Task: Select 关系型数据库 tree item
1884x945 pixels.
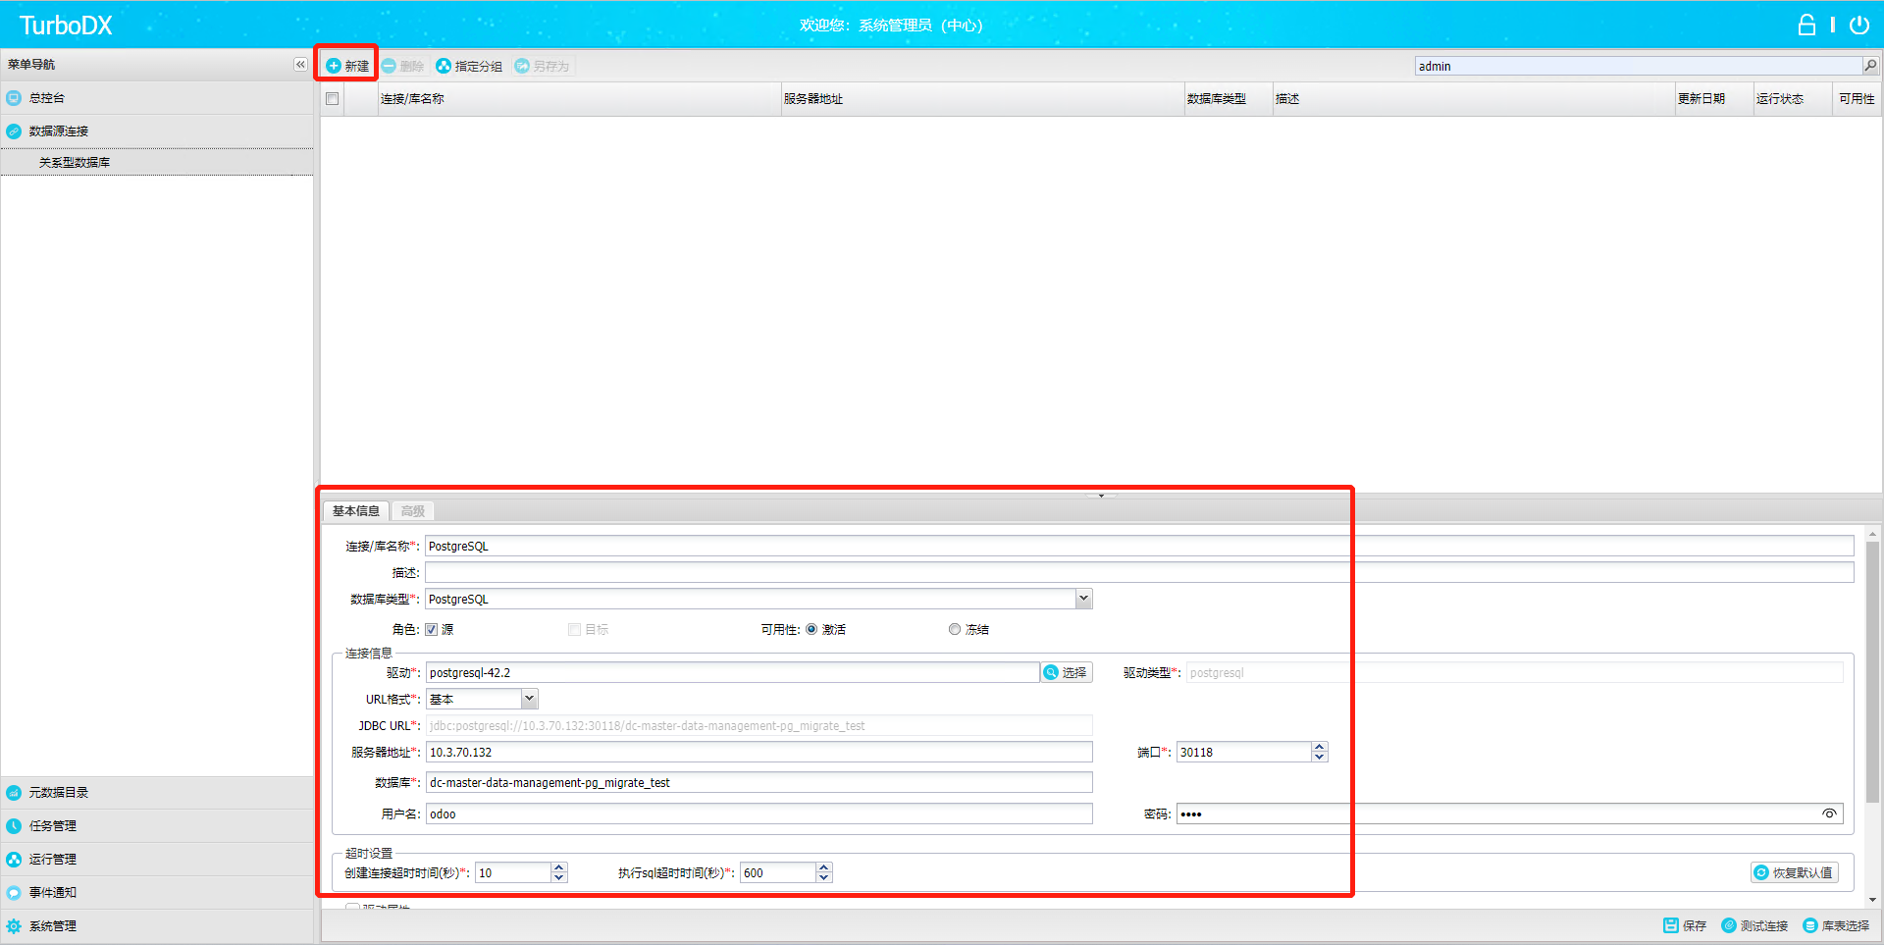Action: pyautogui.click(x=157, y=163)
